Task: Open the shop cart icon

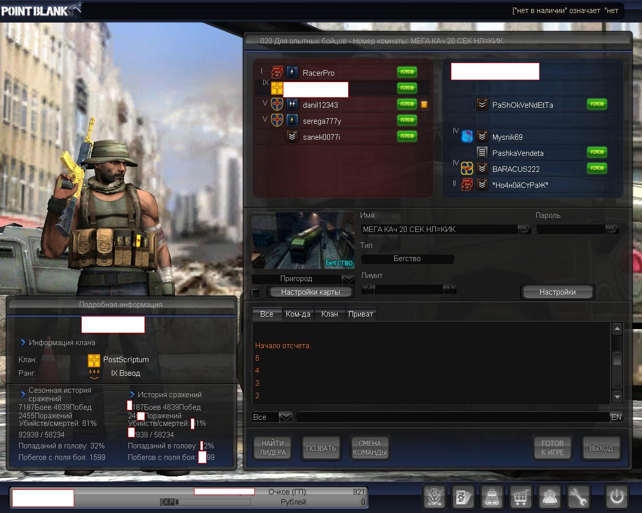Action: click(x=521, y=497)
